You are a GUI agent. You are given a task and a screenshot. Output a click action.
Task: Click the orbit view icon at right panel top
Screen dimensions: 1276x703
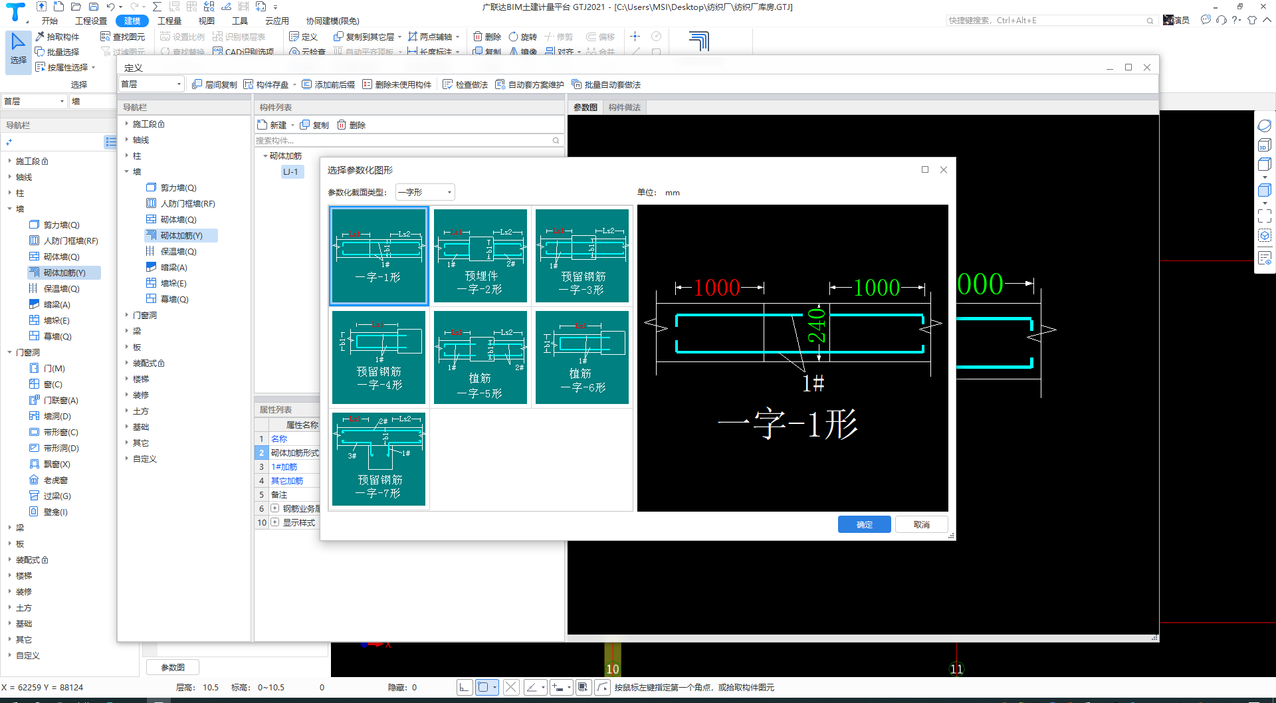[1265, 126]
